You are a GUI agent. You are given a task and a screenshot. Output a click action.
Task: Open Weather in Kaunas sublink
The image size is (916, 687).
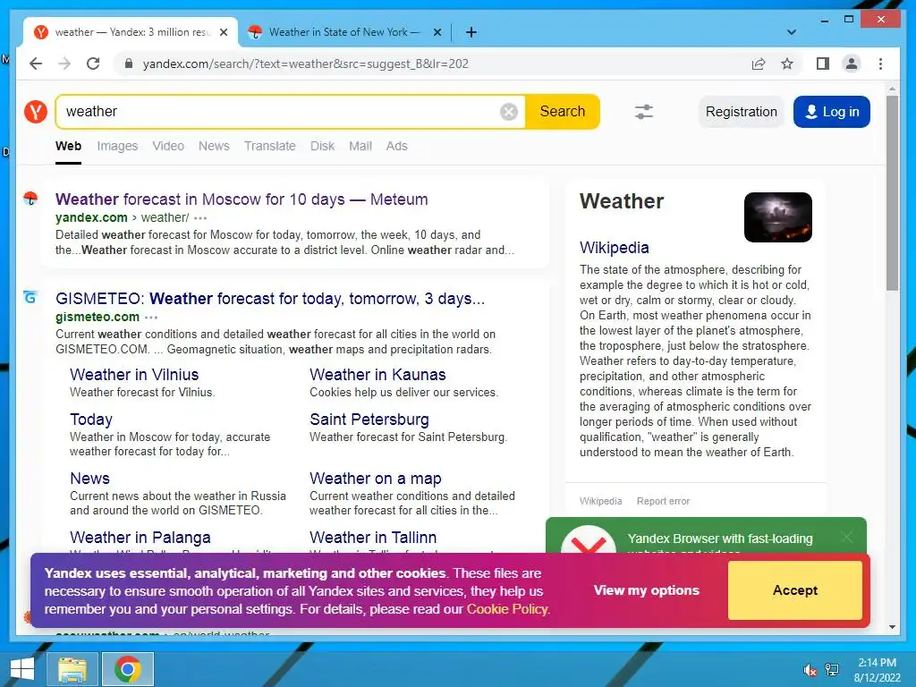point(377,375)
